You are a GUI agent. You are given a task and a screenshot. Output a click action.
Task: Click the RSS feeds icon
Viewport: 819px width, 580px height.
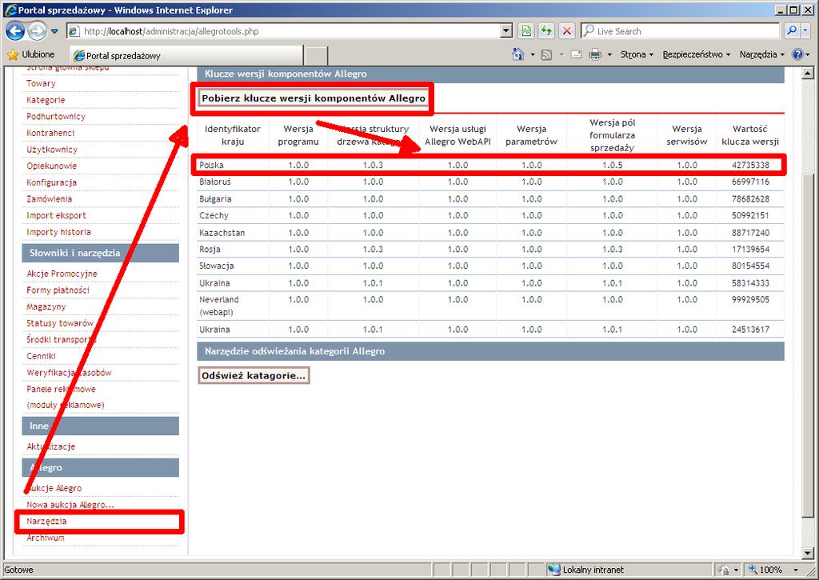546,54
